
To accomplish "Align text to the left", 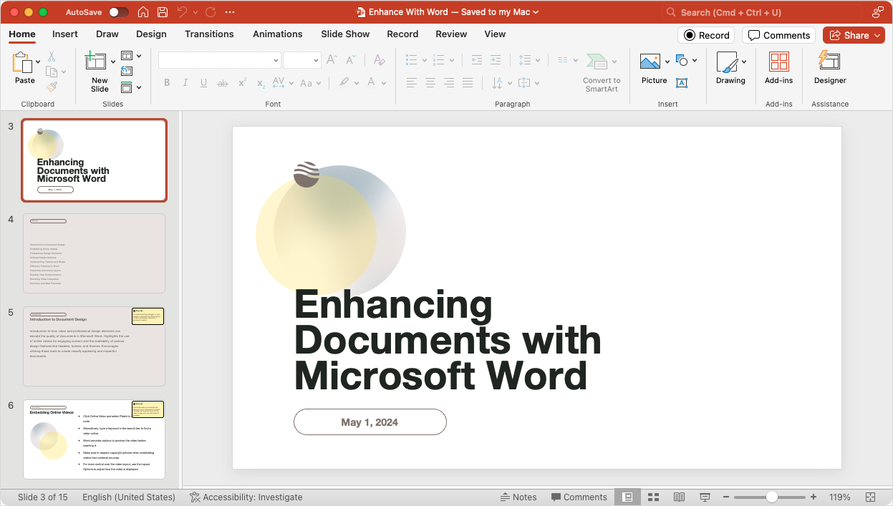I will coord(412,83).
